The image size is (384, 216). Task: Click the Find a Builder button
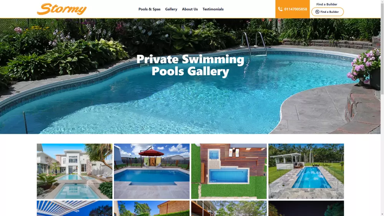328,12
